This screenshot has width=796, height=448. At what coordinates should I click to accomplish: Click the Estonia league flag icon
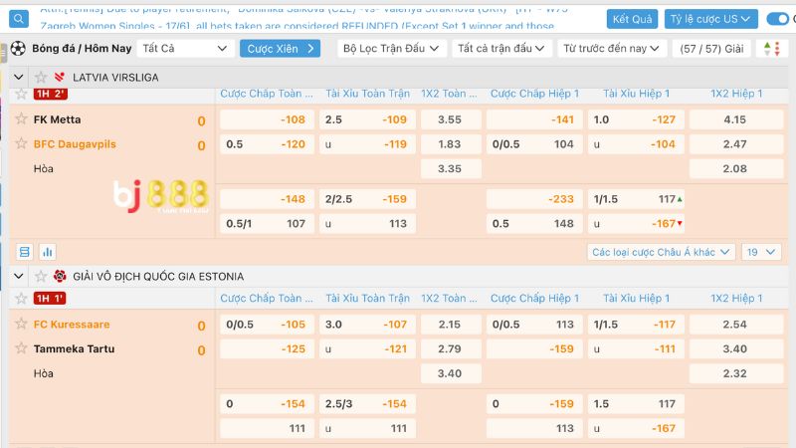click(x=60, y=277)
